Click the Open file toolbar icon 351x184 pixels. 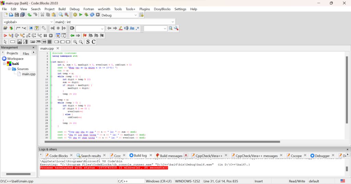tap(11, 15)
